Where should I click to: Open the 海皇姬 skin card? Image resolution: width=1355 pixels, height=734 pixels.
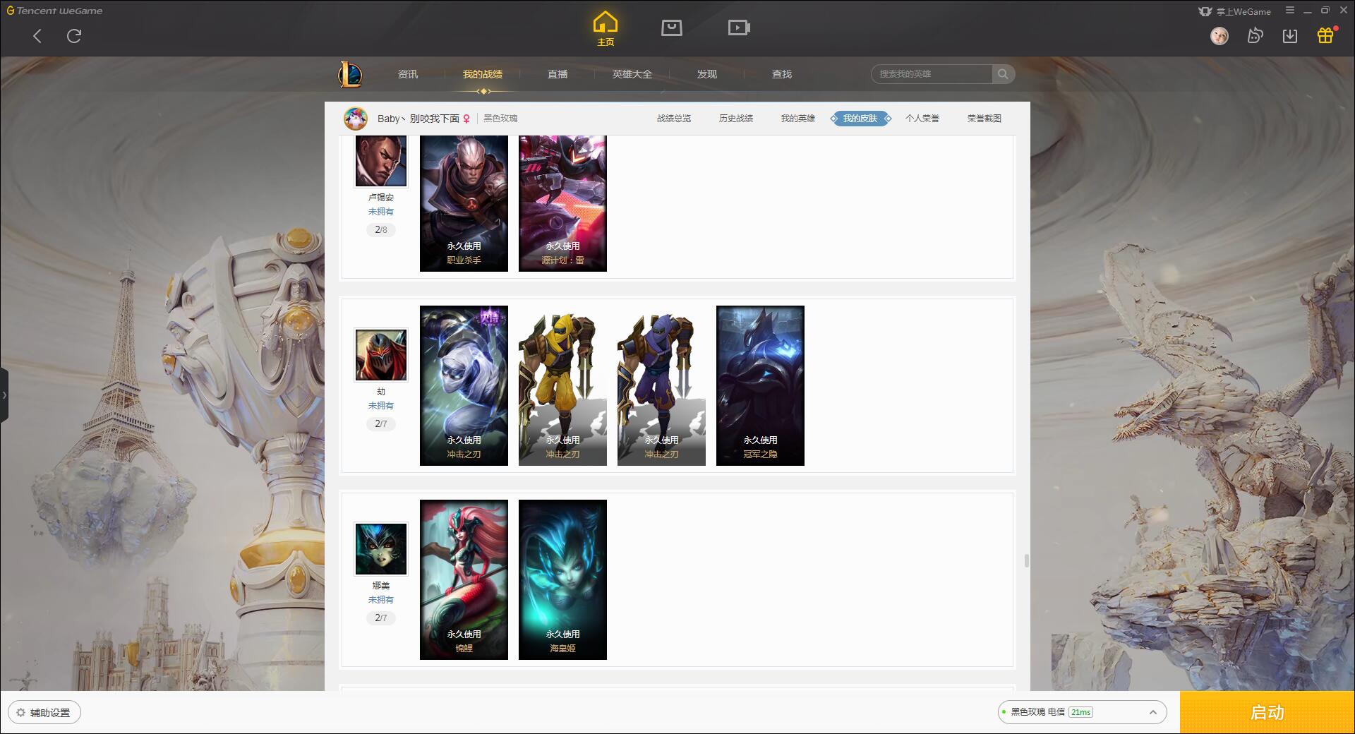pos(562,579)
